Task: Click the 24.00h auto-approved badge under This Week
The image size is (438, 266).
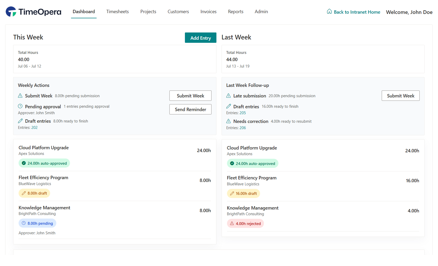Action: click(44, 163)
